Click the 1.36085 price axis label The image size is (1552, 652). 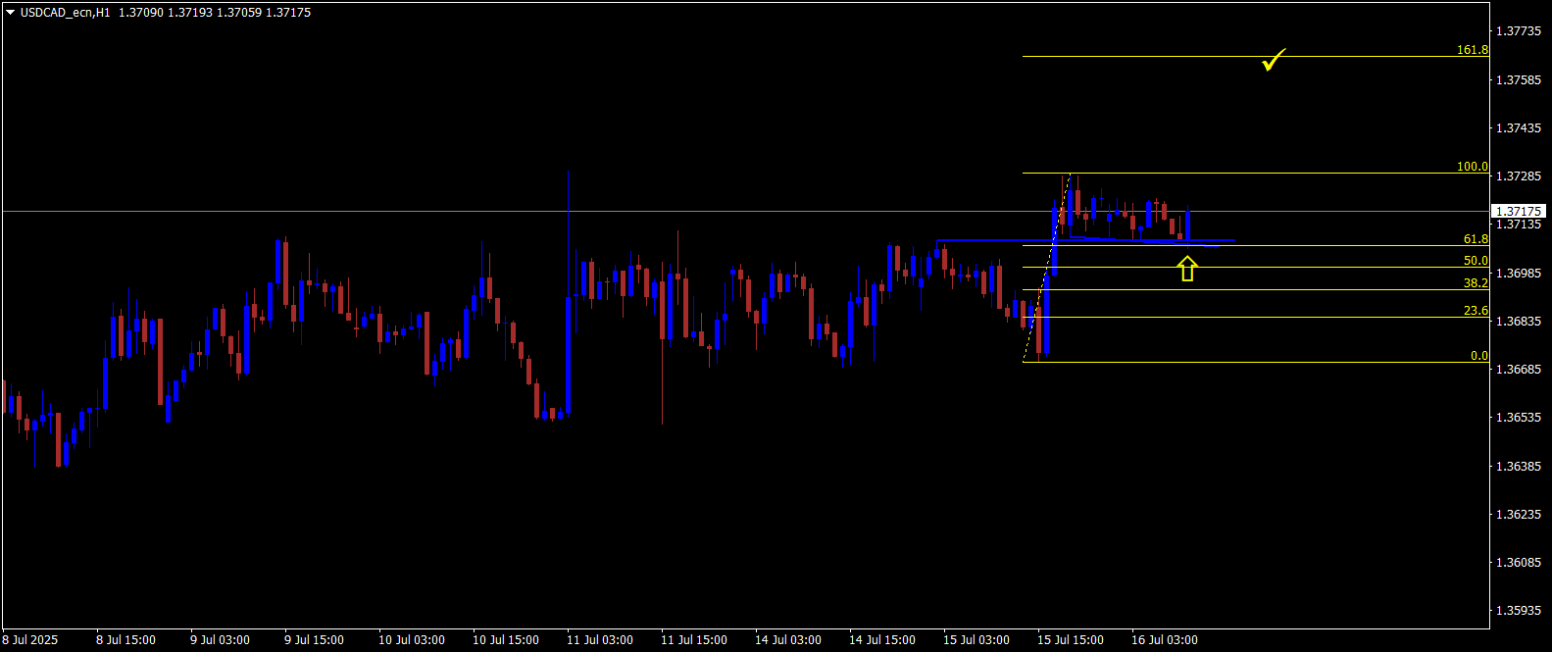tap(1518, 563)
